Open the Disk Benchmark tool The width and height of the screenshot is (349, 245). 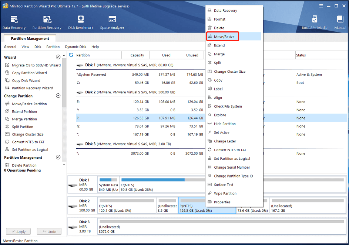81,19
